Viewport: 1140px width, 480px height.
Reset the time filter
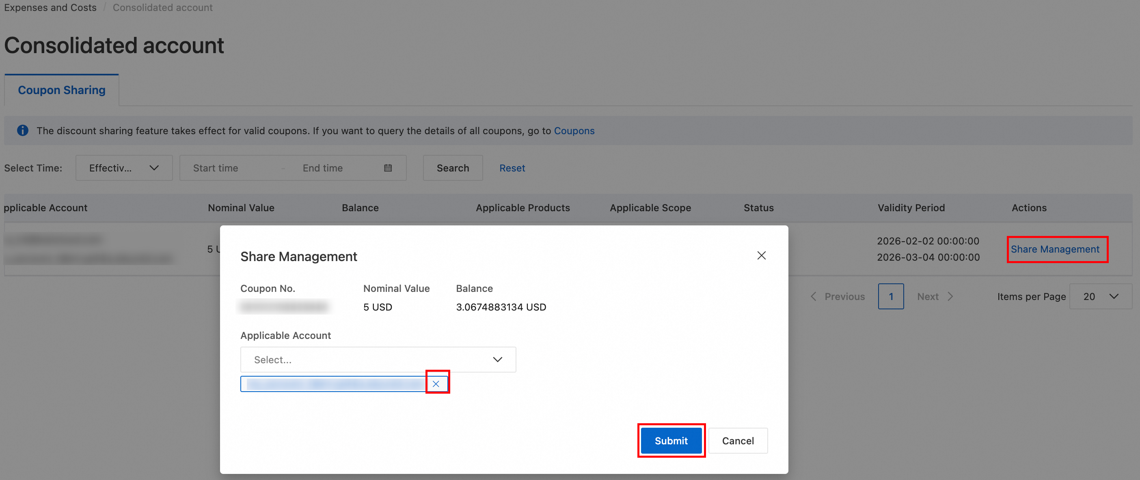[512, 168]
